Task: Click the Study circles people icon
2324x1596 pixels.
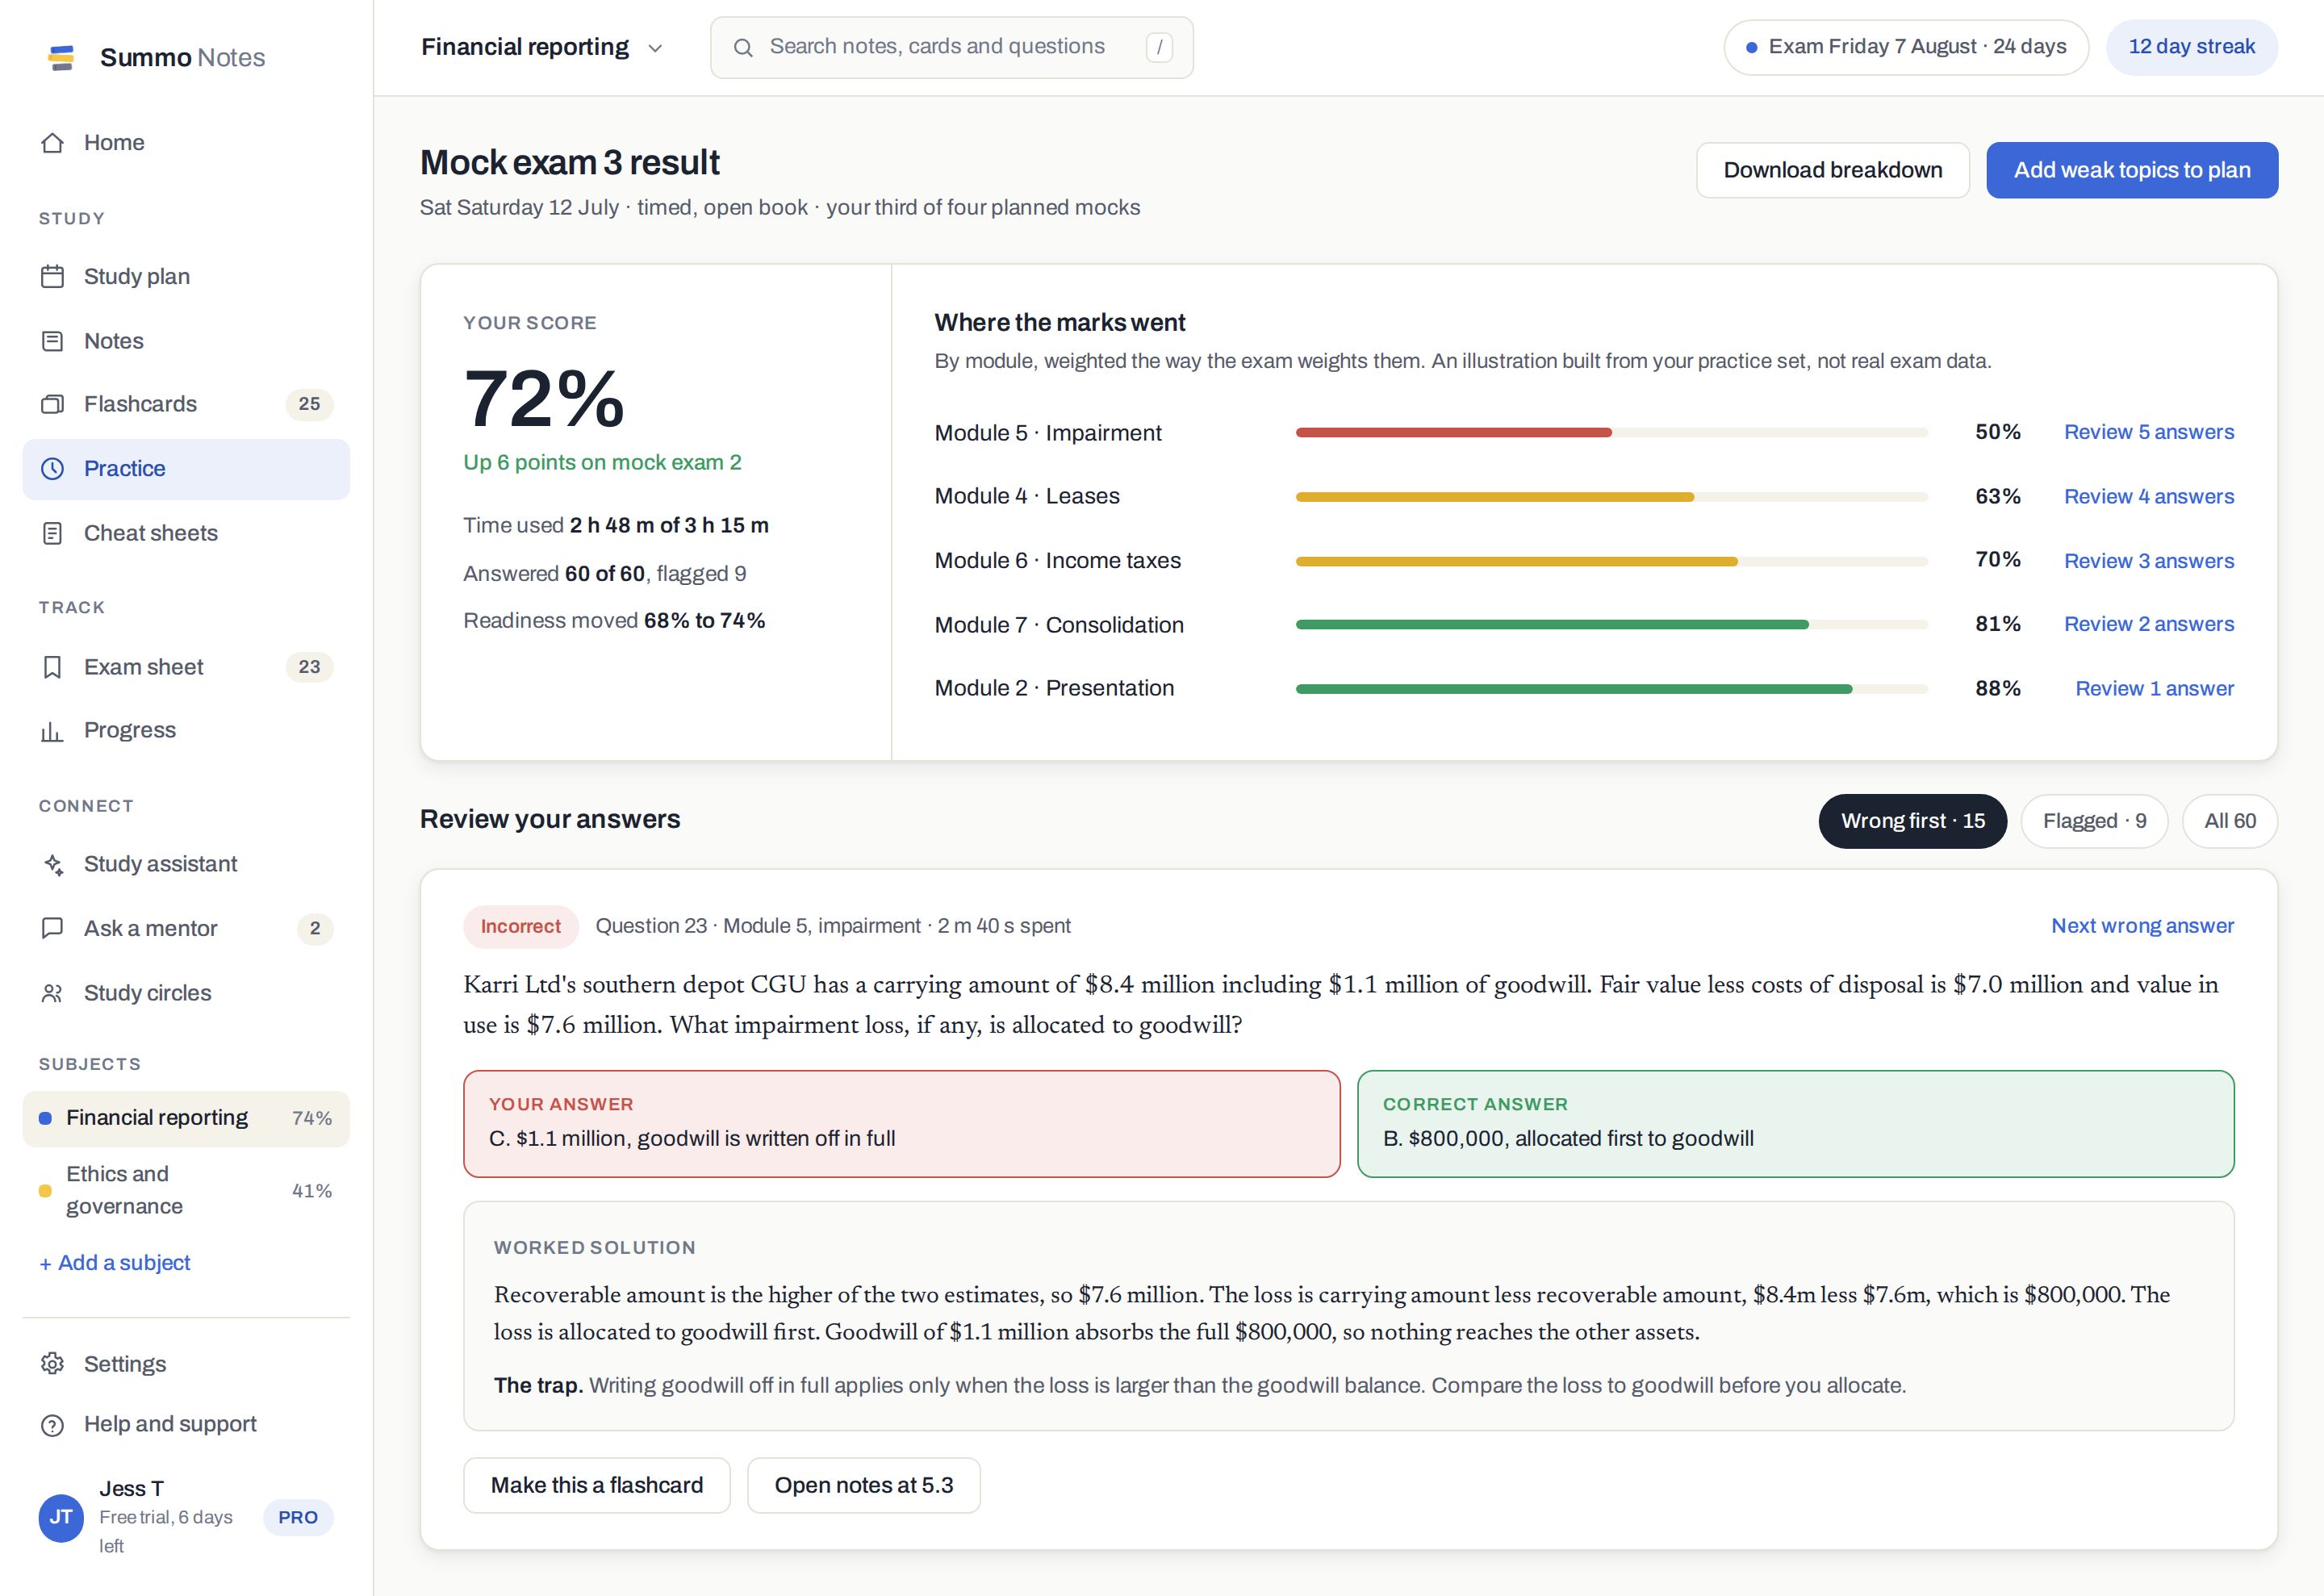Action: [53, 993]
